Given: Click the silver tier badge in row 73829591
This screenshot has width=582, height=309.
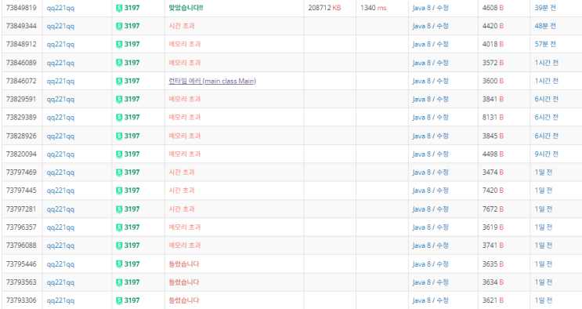Looking at the screenshot, I should point(119,100).
